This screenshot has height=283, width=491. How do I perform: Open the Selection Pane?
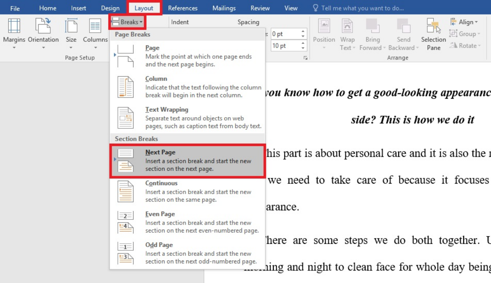click(434, 34)
